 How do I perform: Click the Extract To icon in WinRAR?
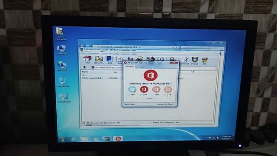pyautogui.click(x=99, y=60)
